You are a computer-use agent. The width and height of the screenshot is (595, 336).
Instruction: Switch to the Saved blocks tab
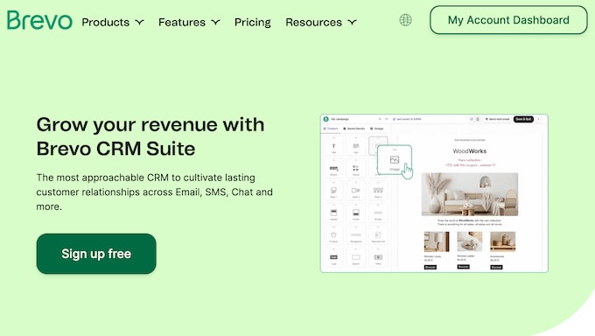tap(354, 129)
